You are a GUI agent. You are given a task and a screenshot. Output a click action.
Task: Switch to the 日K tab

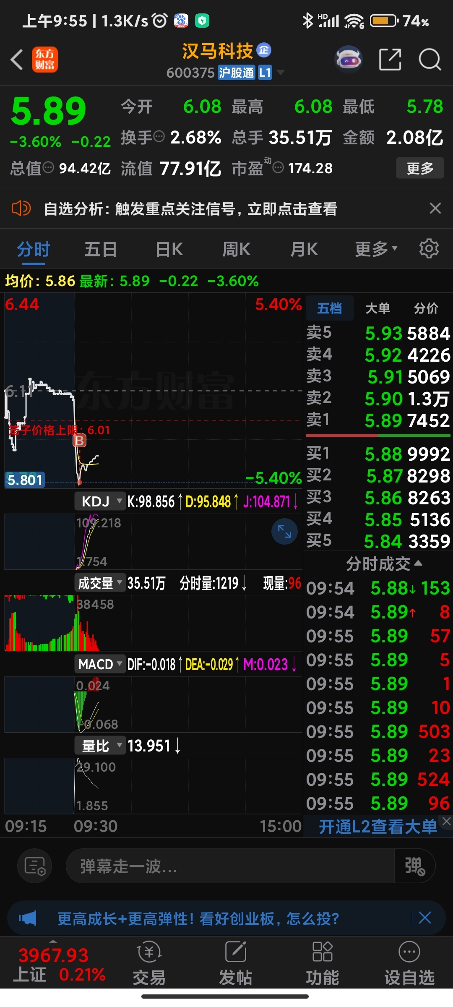(x=169, y=249)
